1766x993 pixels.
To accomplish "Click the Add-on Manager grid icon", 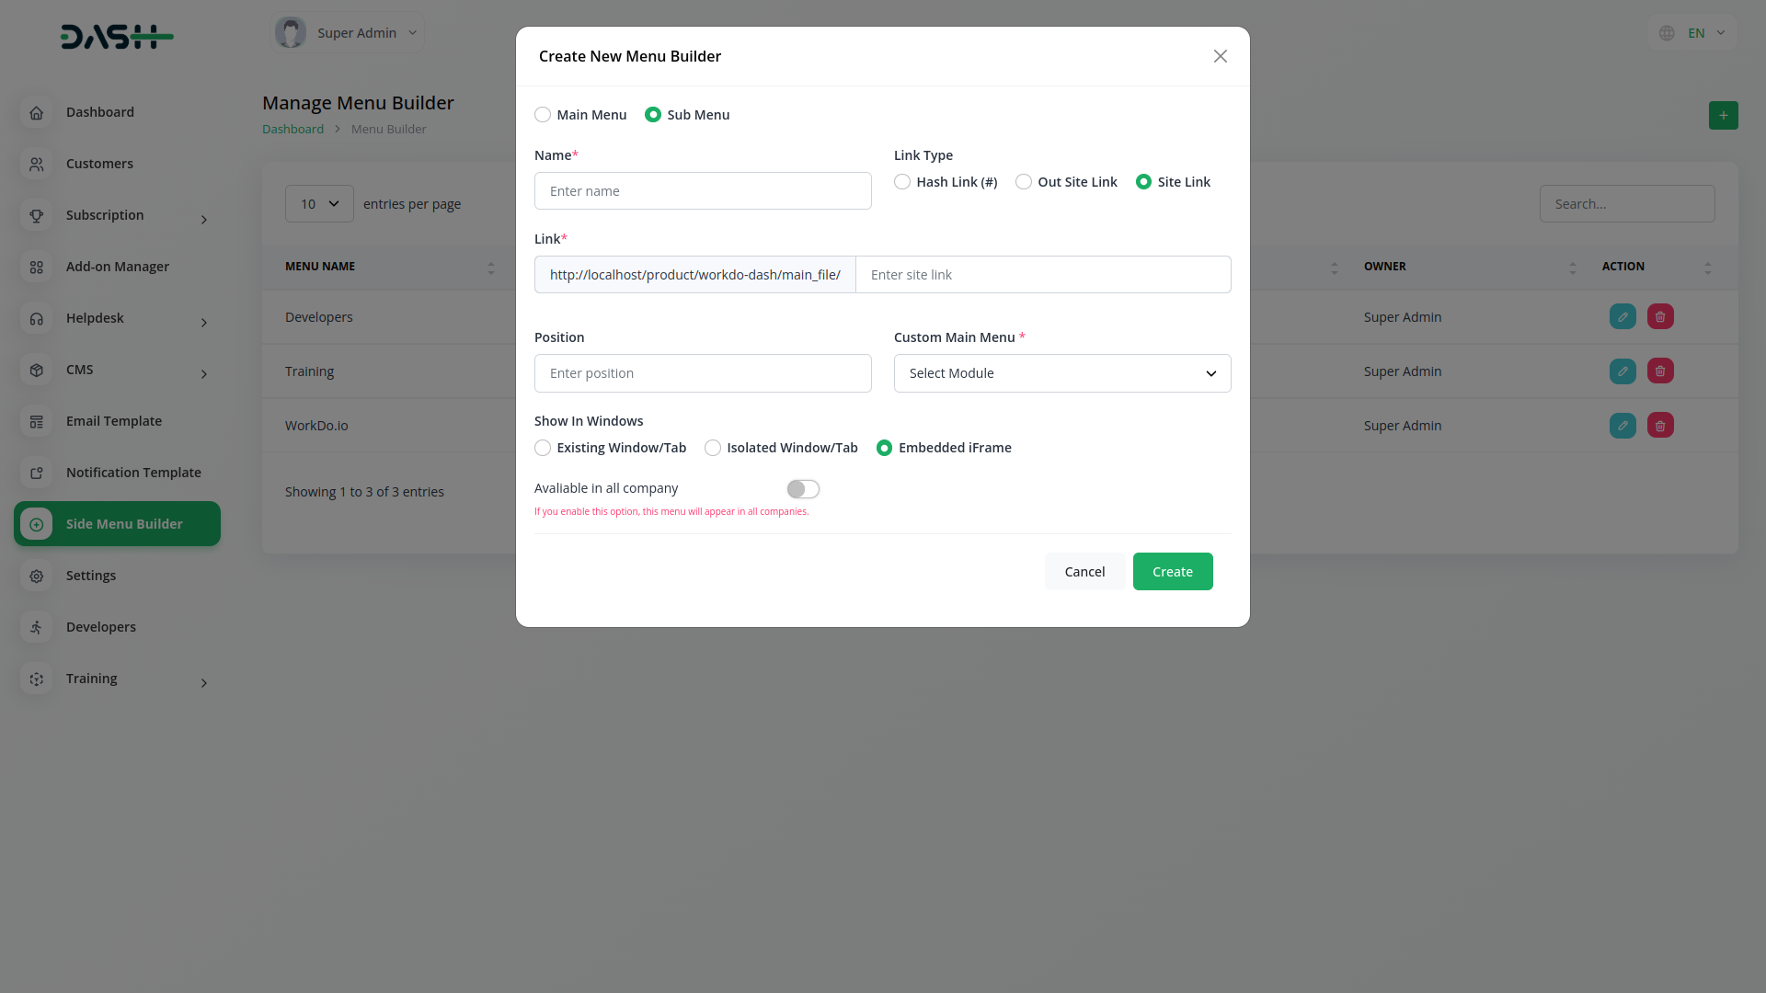I will [x=36, y=267].
